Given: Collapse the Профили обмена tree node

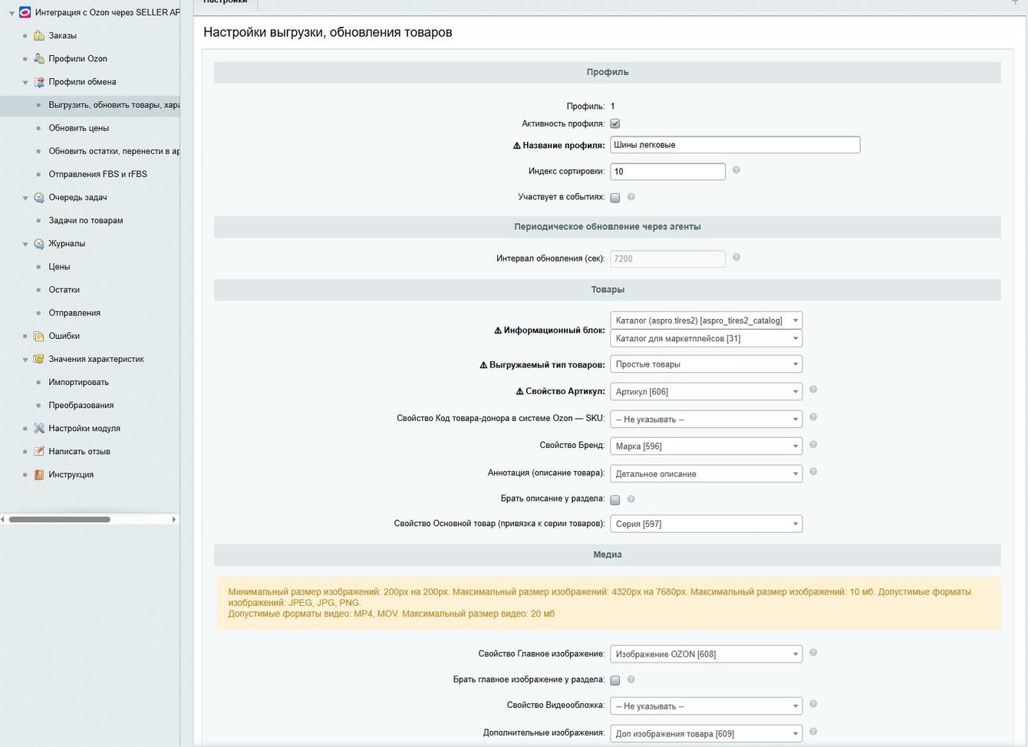Looking at the screenshot, I should point(25,82).
